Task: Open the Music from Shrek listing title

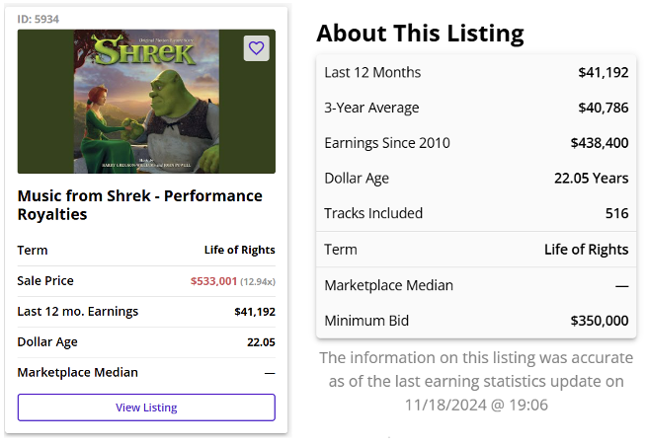Action: 140,205
